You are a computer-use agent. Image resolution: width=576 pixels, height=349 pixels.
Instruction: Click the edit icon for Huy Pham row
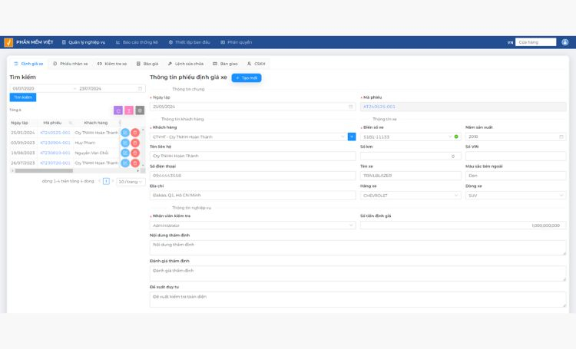click(x=125, y=143)
